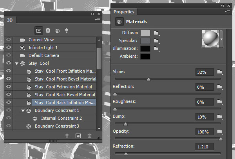
Task: Hide the Infinite Light 1 item
Action: click(x=9, y=47)
